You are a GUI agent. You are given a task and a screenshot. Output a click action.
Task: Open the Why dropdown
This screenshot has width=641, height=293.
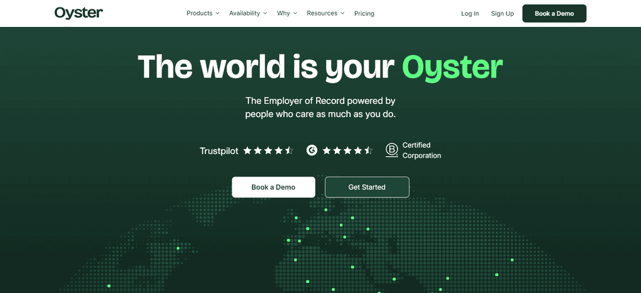287,13
